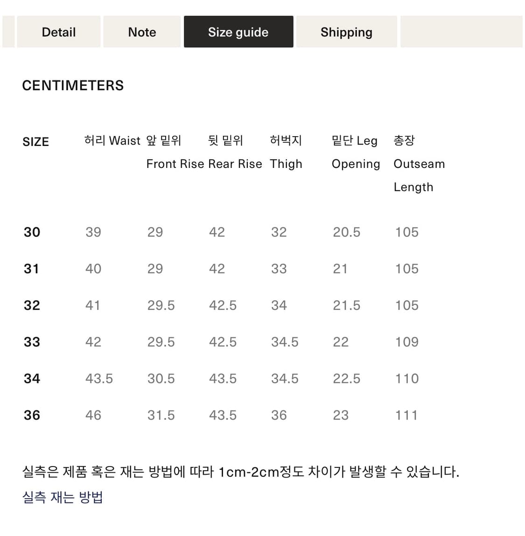The image size is (525, 536).
Task: View the Shipping tab
Action: (x=346, y=32)
